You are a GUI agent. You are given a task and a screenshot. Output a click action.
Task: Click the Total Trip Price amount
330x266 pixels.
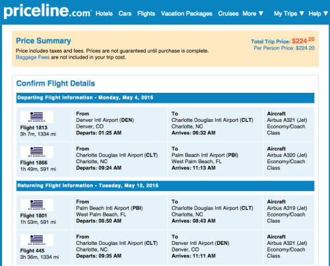pyautogui.click(x=303, y=41)
